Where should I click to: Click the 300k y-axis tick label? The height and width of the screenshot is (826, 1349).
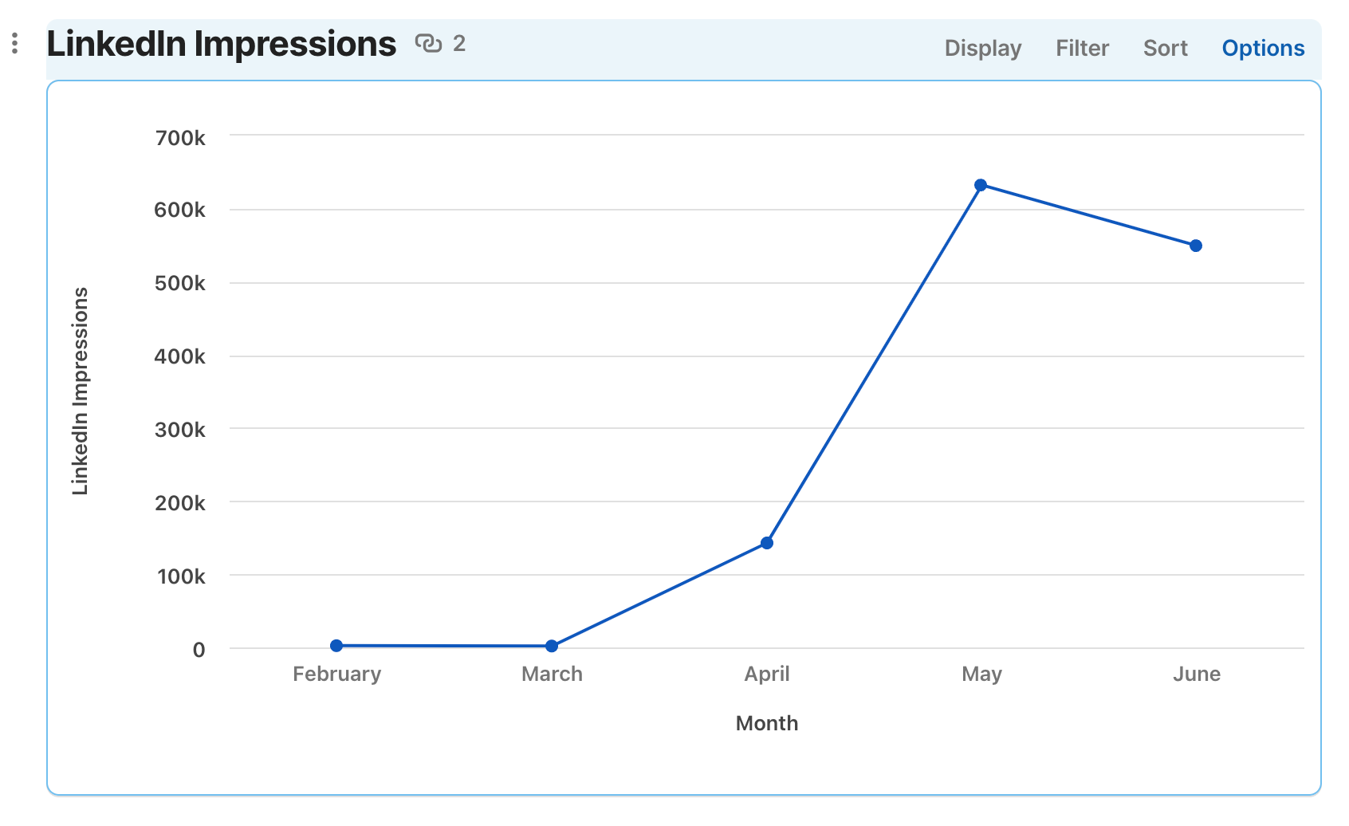click(180, 430)
